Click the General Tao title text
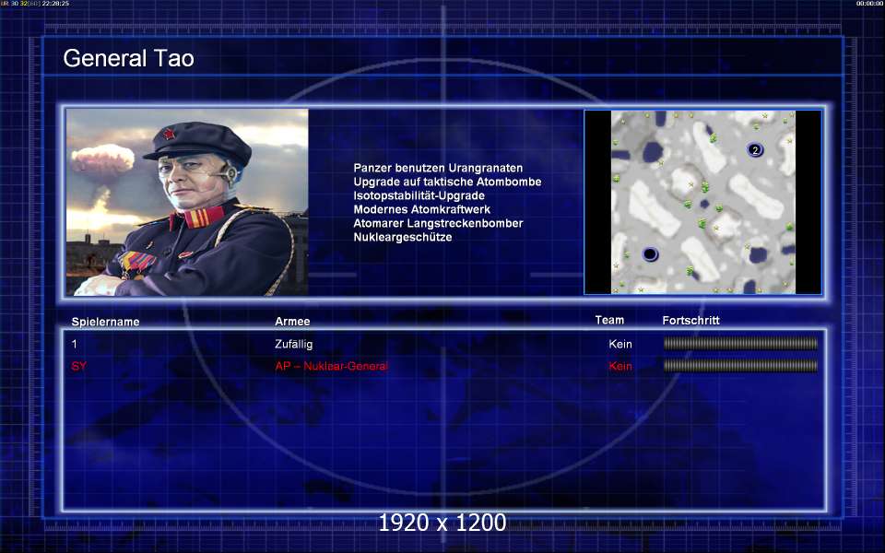This screenshot has width=885, height=553. 129,58
